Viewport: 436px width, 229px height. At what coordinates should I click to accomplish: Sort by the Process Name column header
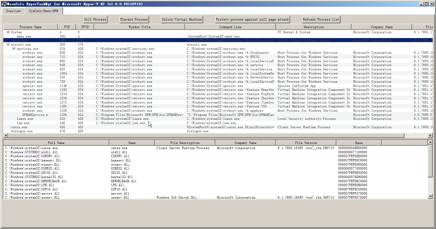click(x=30, y=27)
